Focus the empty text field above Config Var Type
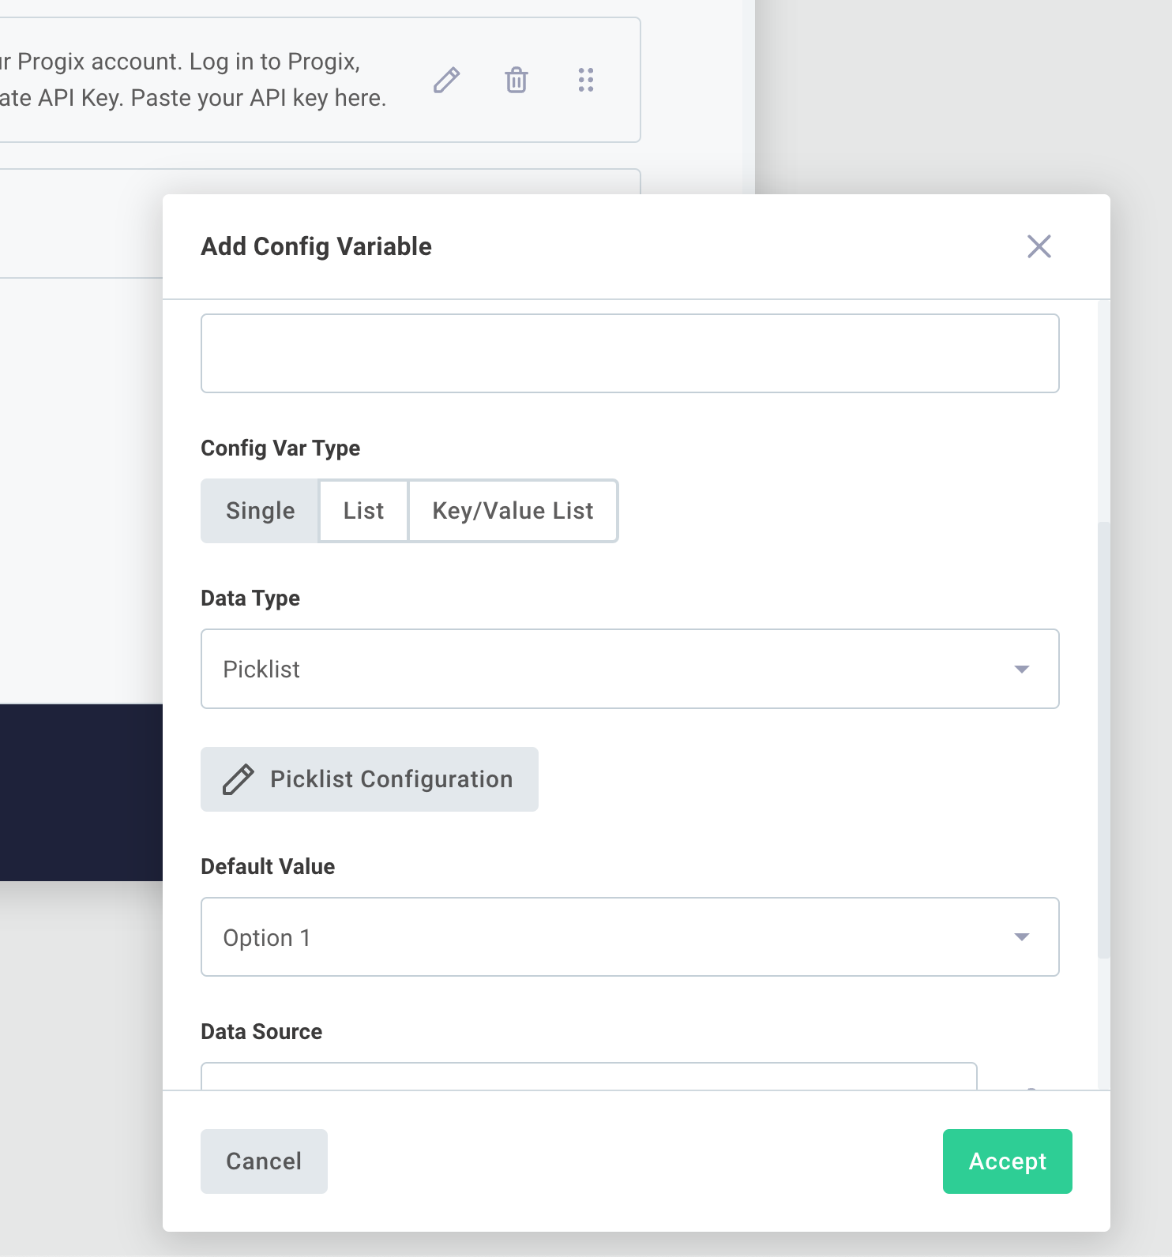The image size is (1172, 1257). click(630, 354)
